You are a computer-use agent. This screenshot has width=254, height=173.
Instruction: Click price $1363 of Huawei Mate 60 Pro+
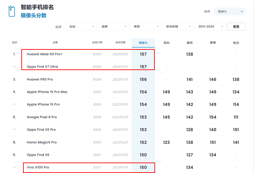point(97,54)
